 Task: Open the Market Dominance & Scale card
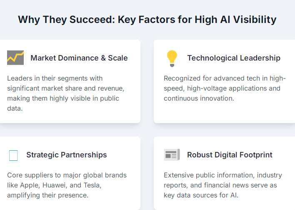click(70, 81)
